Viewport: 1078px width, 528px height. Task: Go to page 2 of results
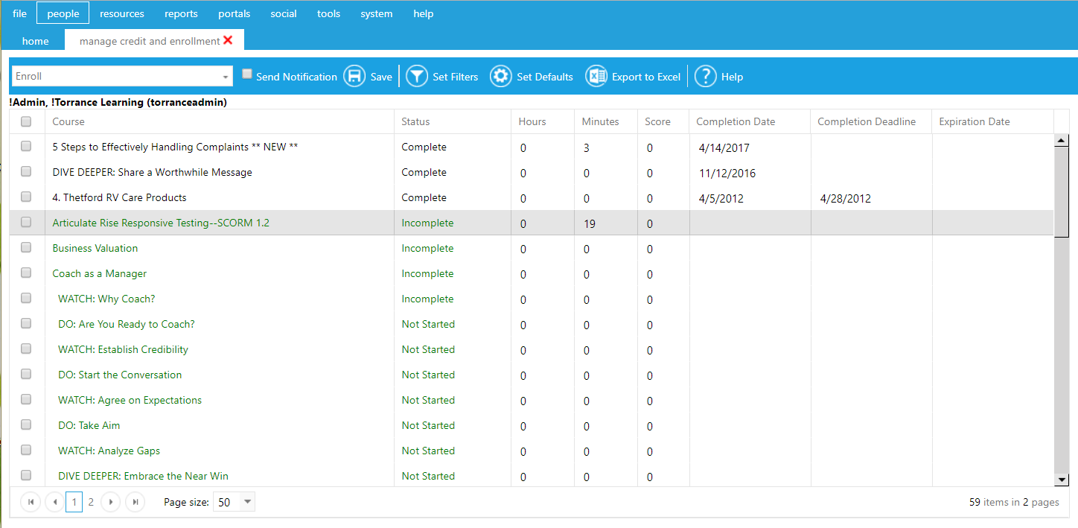(x=91, y=502)
